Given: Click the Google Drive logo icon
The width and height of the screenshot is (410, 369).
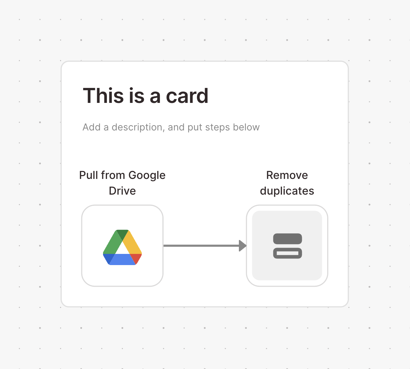Looking at the screenshot, I should tap(122, 247).
